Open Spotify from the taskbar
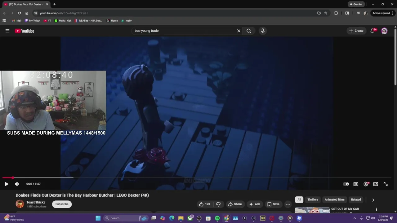The width and height of the screenshot is (397, 223). 217,218
